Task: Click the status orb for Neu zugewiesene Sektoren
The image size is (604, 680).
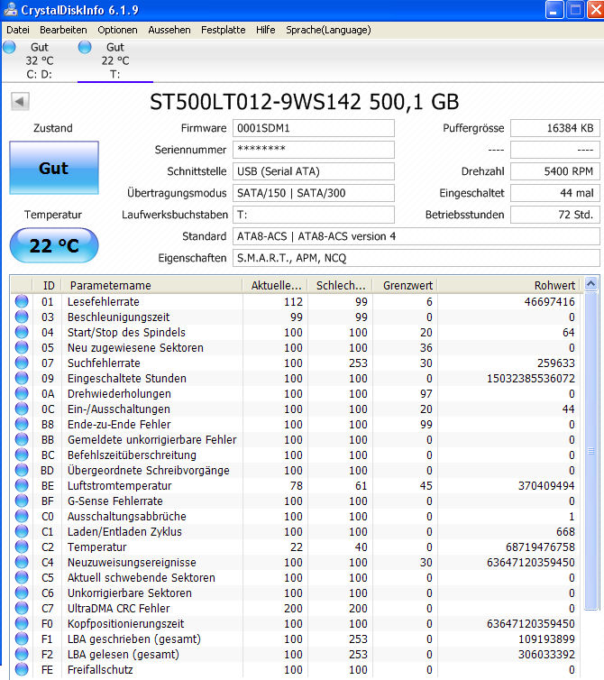Action: click(22, 347)
